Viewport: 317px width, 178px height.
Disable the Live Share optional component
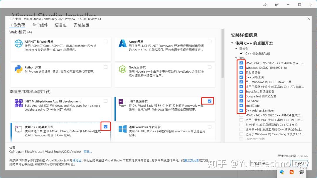(x=241, y=101)
